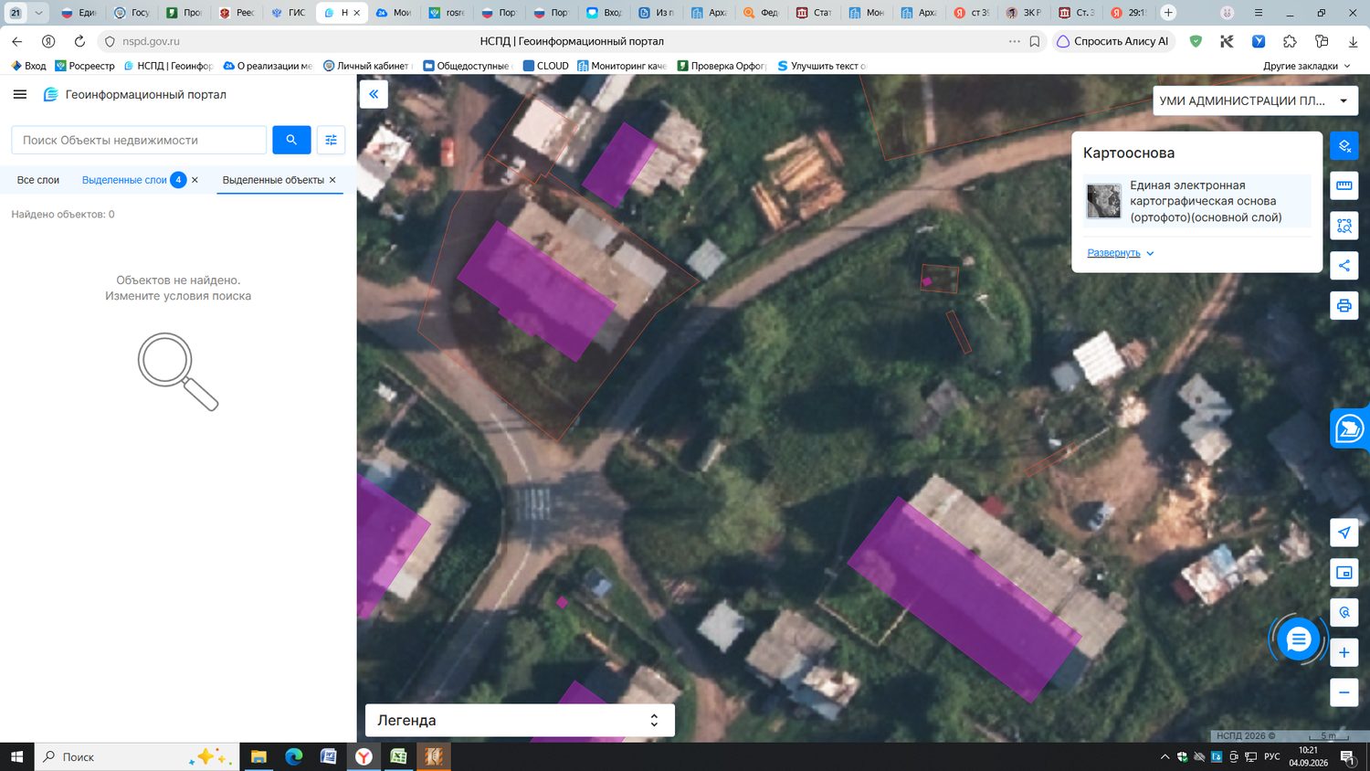
Task: Close the Выделенные слои tab
Action: coord(195,180)
